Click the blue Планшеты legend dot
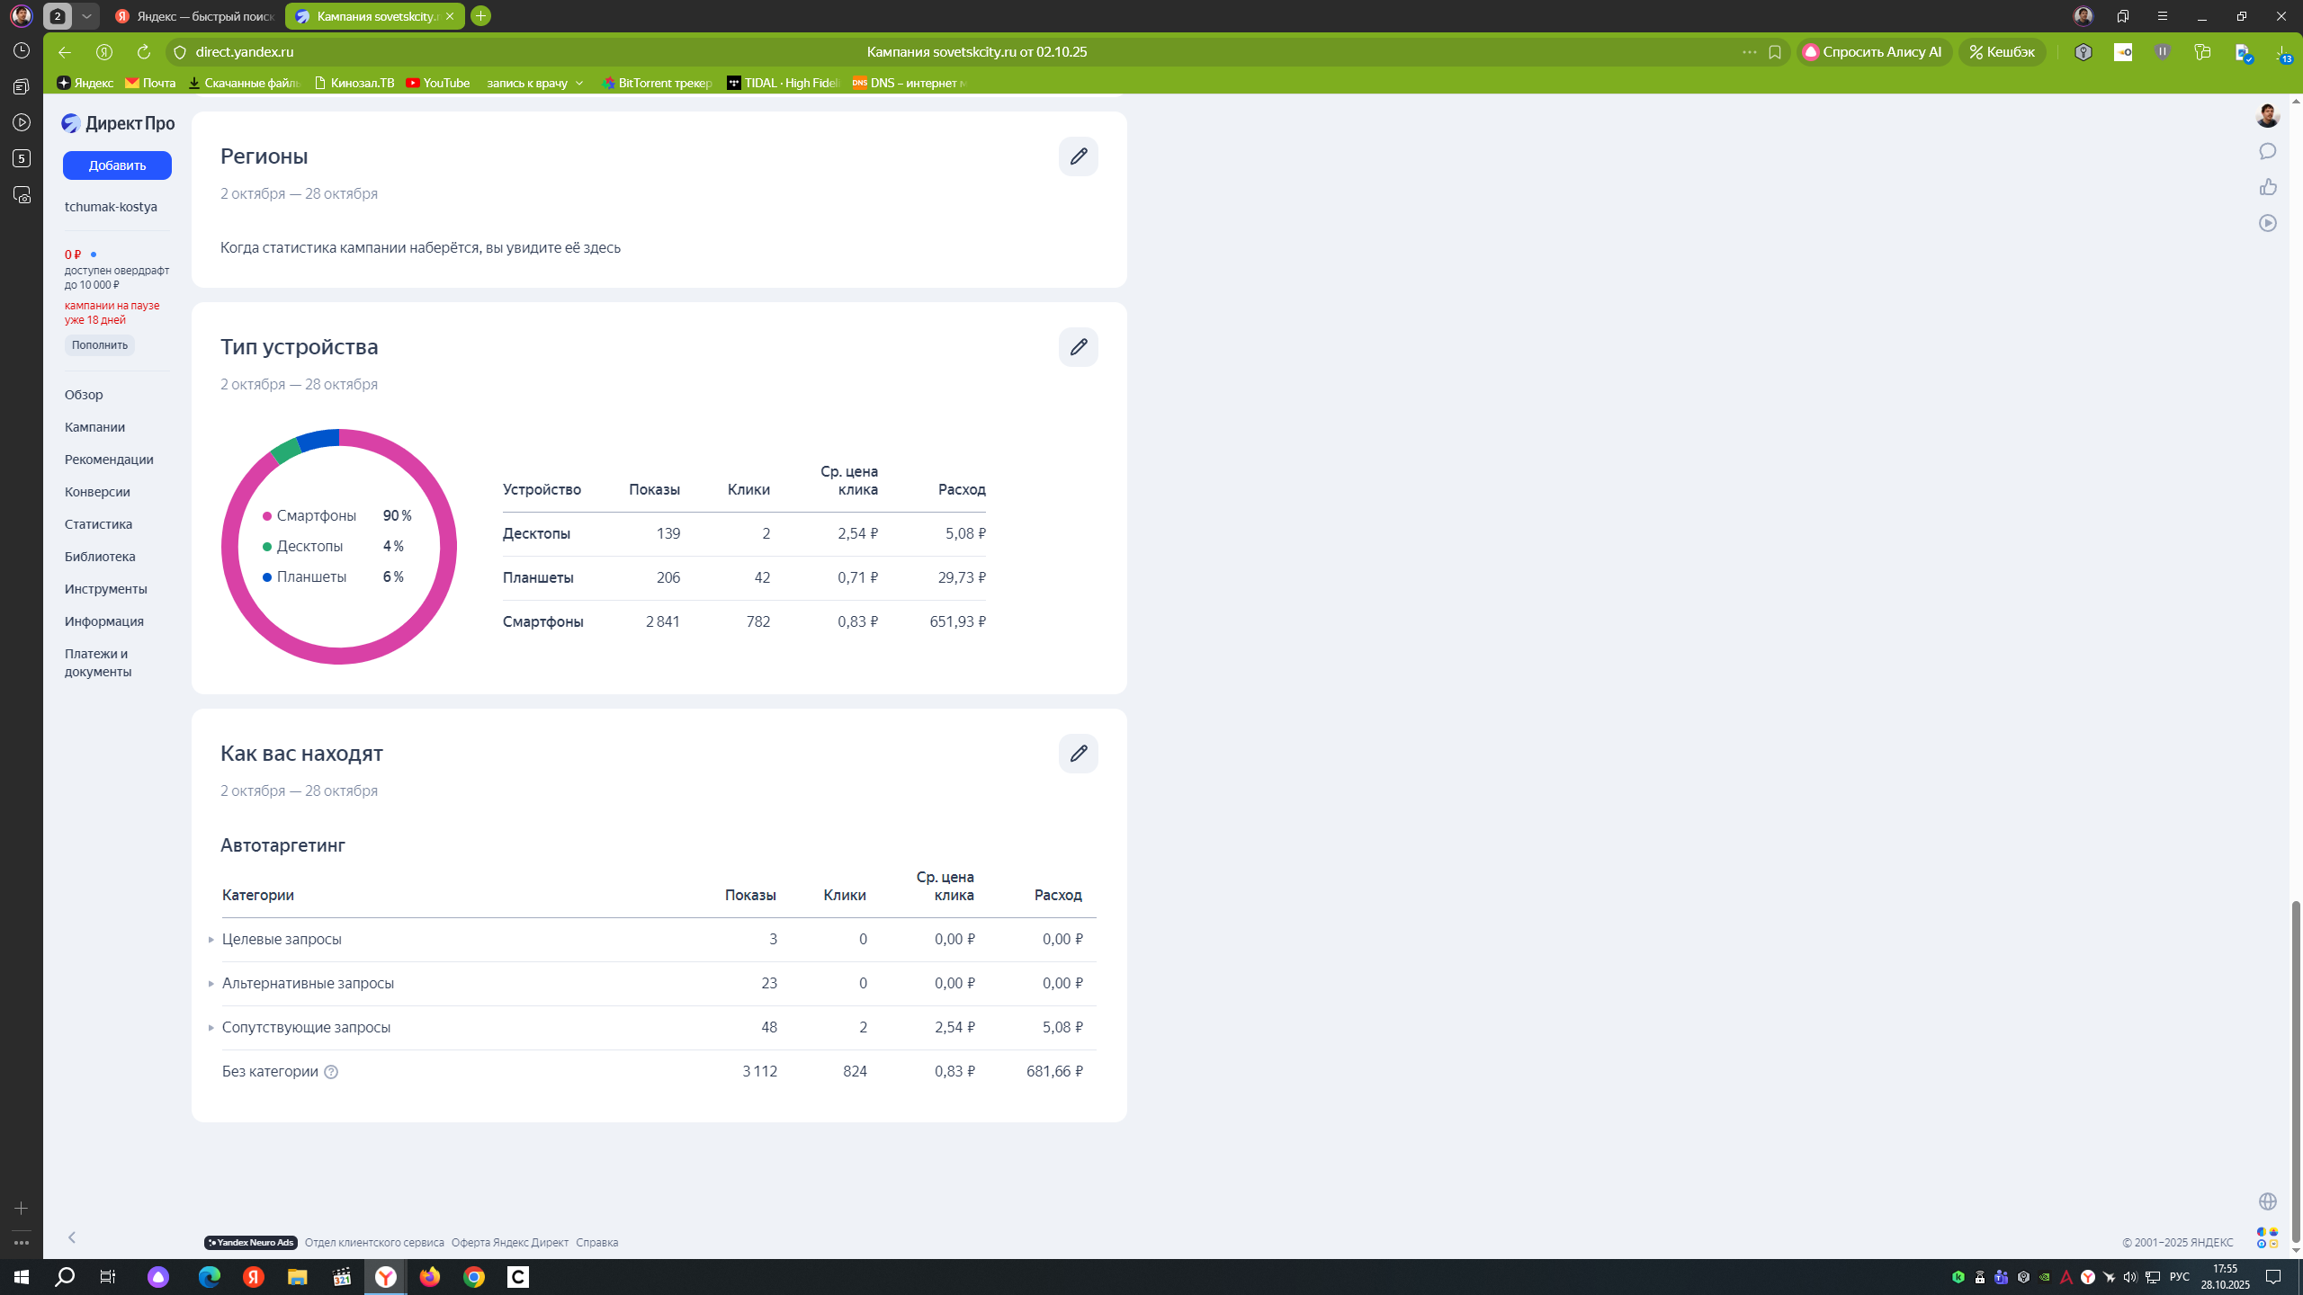This screenshot has width=2303, height=1295. tap(267, 577)
